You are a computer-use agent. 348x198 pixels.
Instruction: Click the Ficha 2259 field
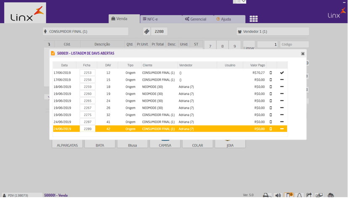pyautogui.click(x=88, y=87)
